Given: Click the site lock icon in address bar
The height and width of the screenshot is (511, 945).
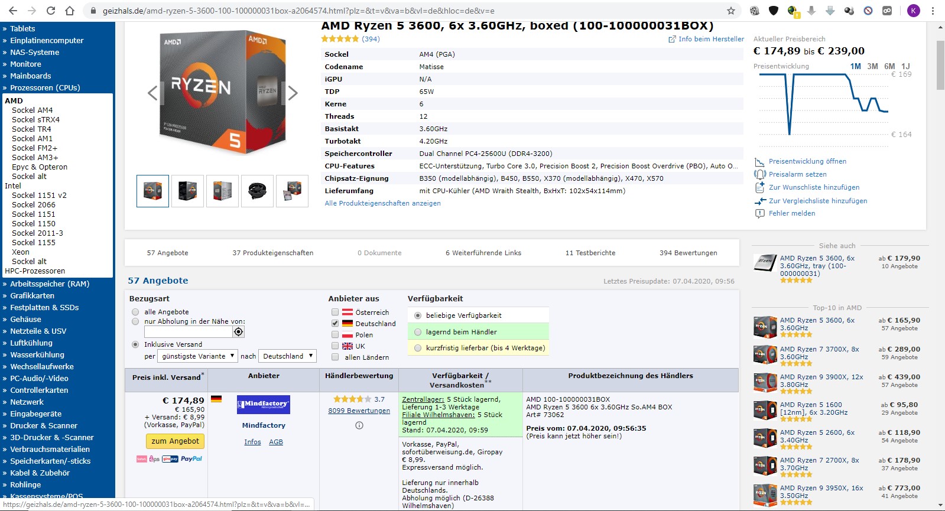Looking at the screenshot, I should coord(93,11).
